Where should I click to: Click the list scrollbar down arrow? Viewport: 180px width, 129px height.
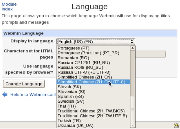click(x=132, y=125)
